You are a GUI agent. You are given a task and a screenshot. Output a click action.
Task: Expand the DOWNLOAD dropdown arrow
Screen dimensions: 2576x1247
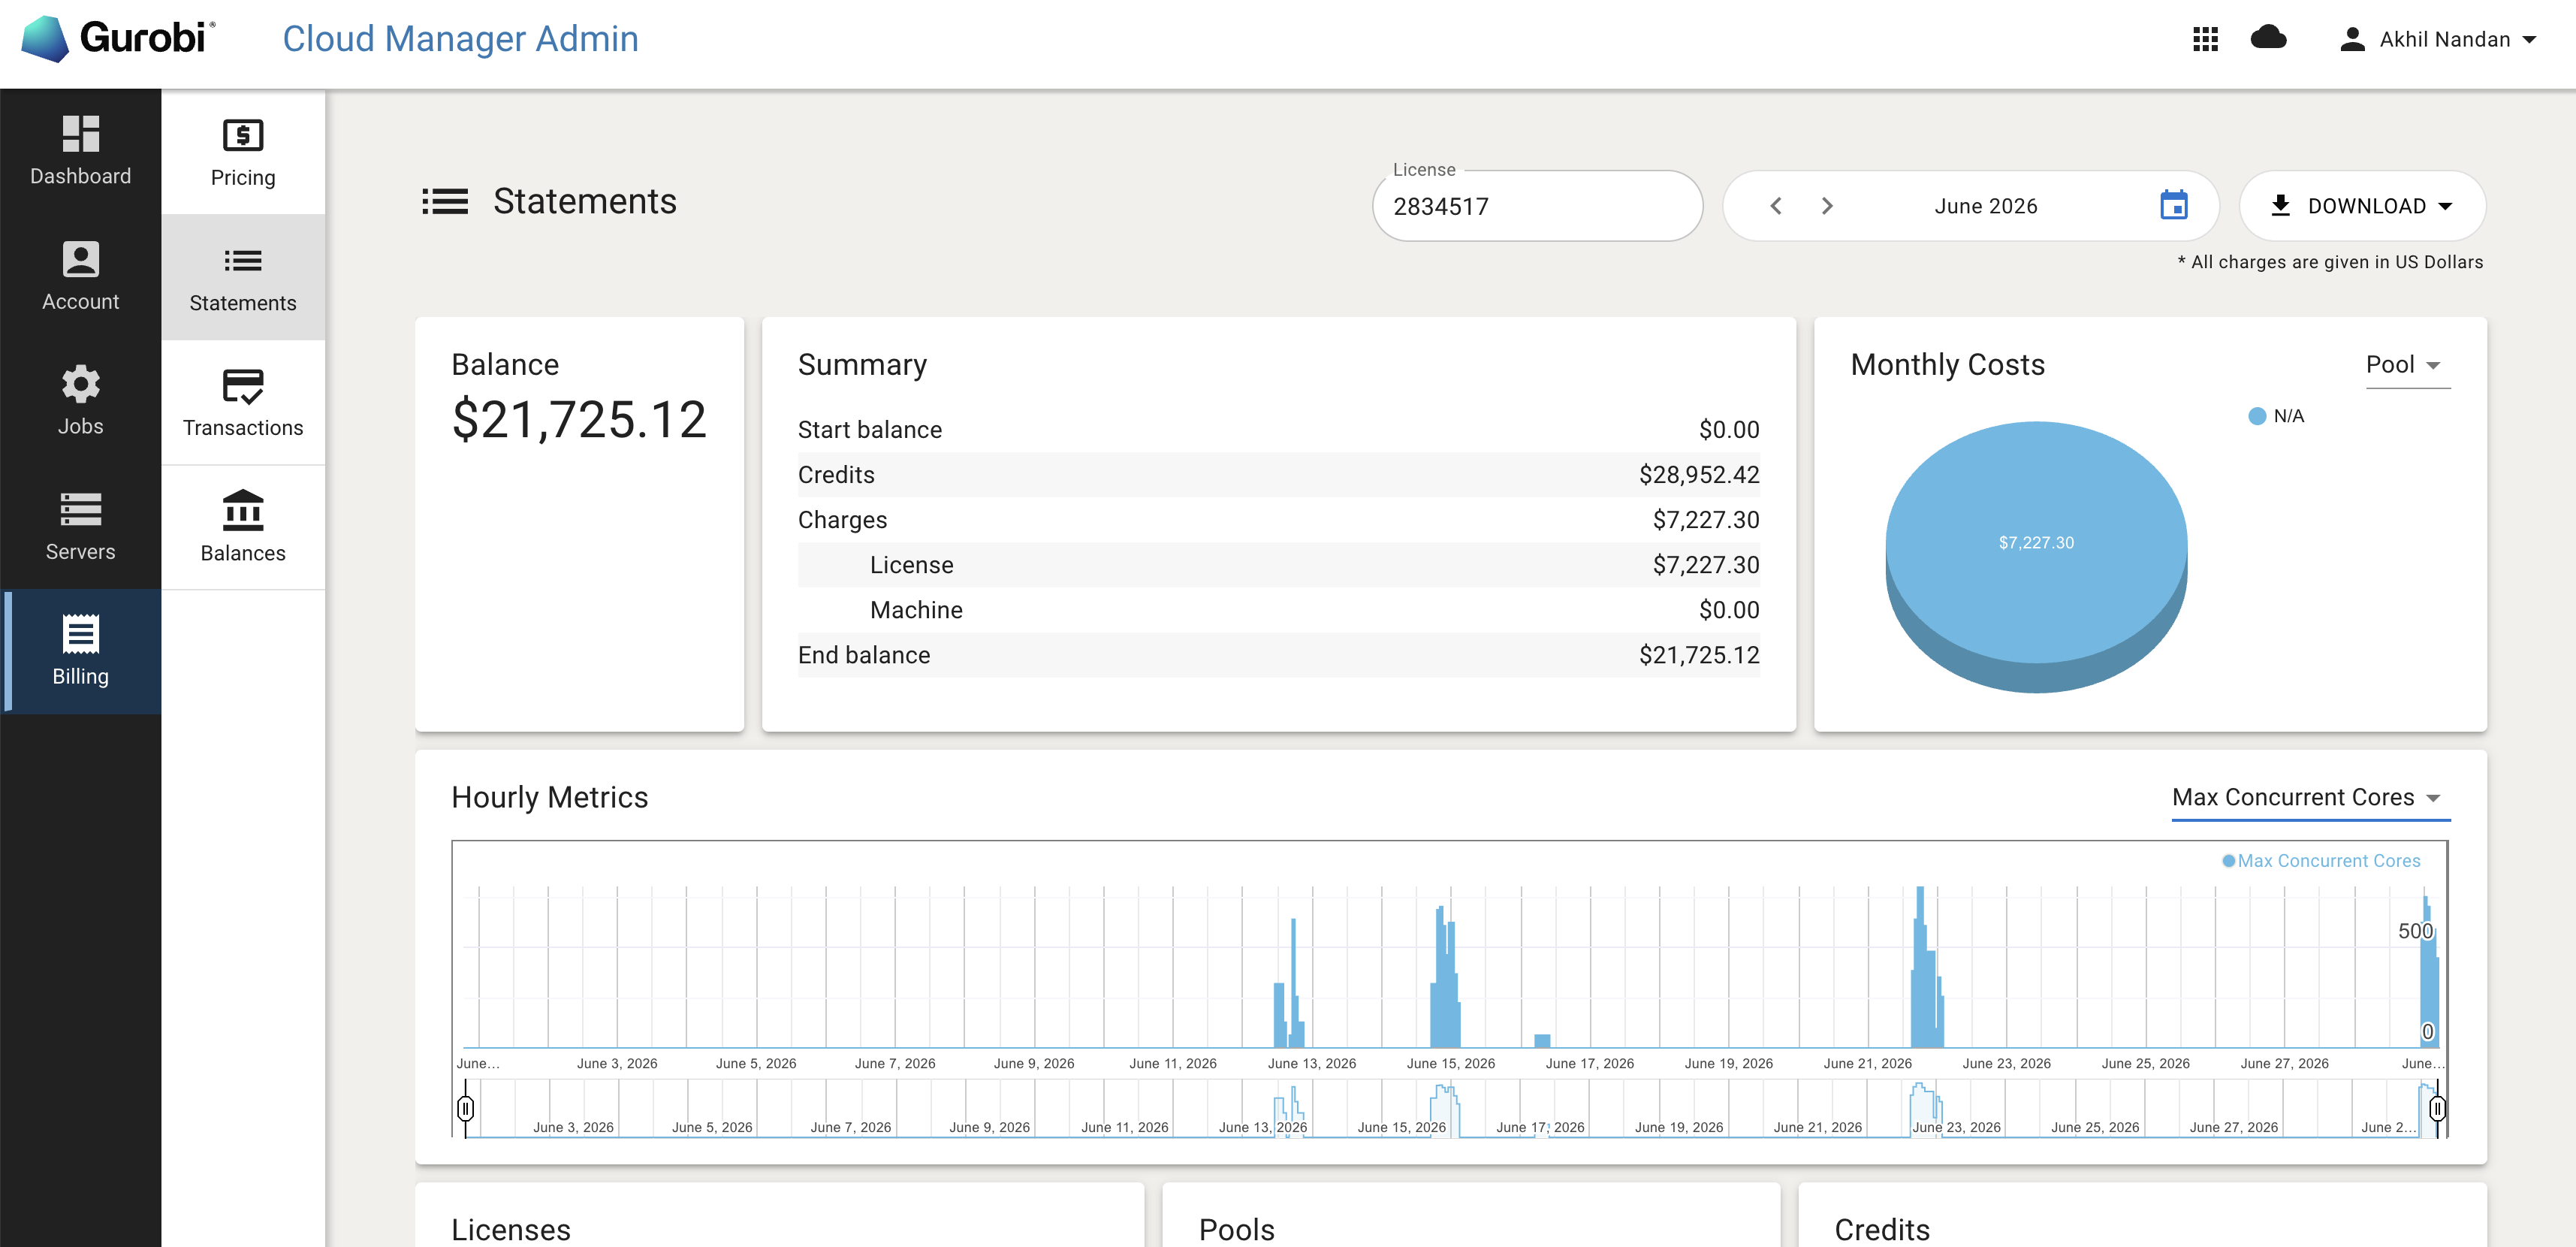pyautogui.click(x=2446, y=206)
